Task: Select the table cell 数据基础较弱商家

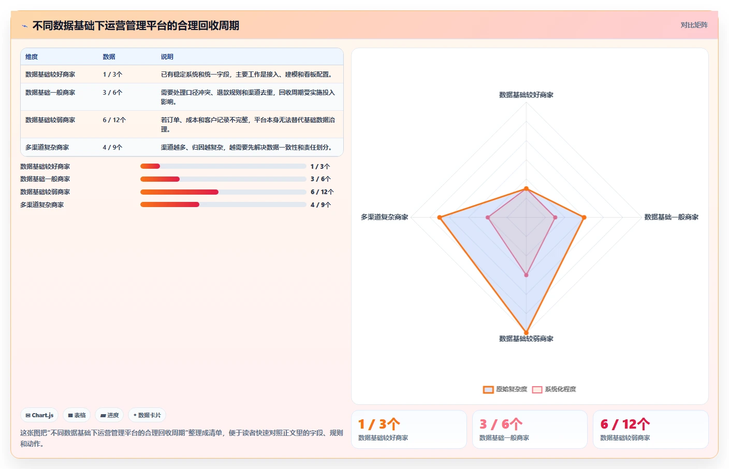Action: pyautogui.click(x=50, y=120)
